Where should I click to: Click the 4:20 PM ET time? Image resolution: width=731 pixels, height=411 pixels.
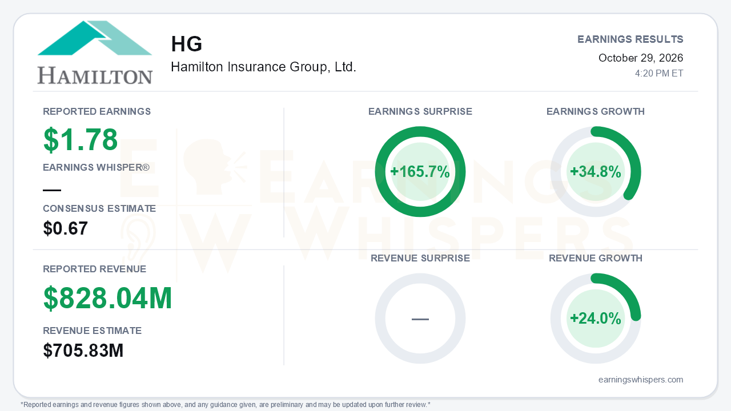(659, 74)
